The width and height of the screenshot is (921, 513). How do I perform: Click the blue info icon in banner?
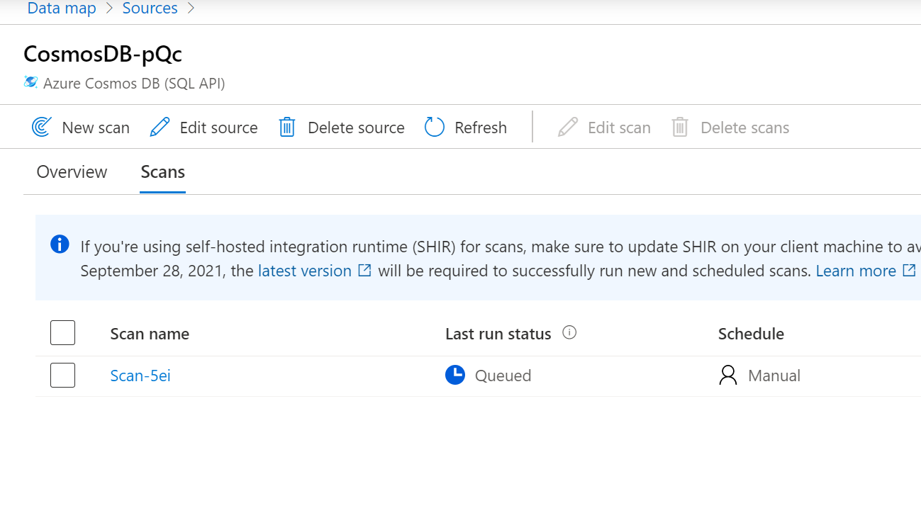click(60, 244)
